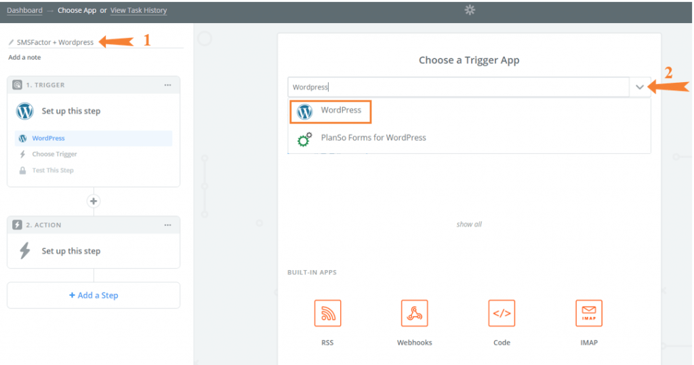Select the WordPress substep in sidebar
This screenshot has width=694, height=365.
94,138
